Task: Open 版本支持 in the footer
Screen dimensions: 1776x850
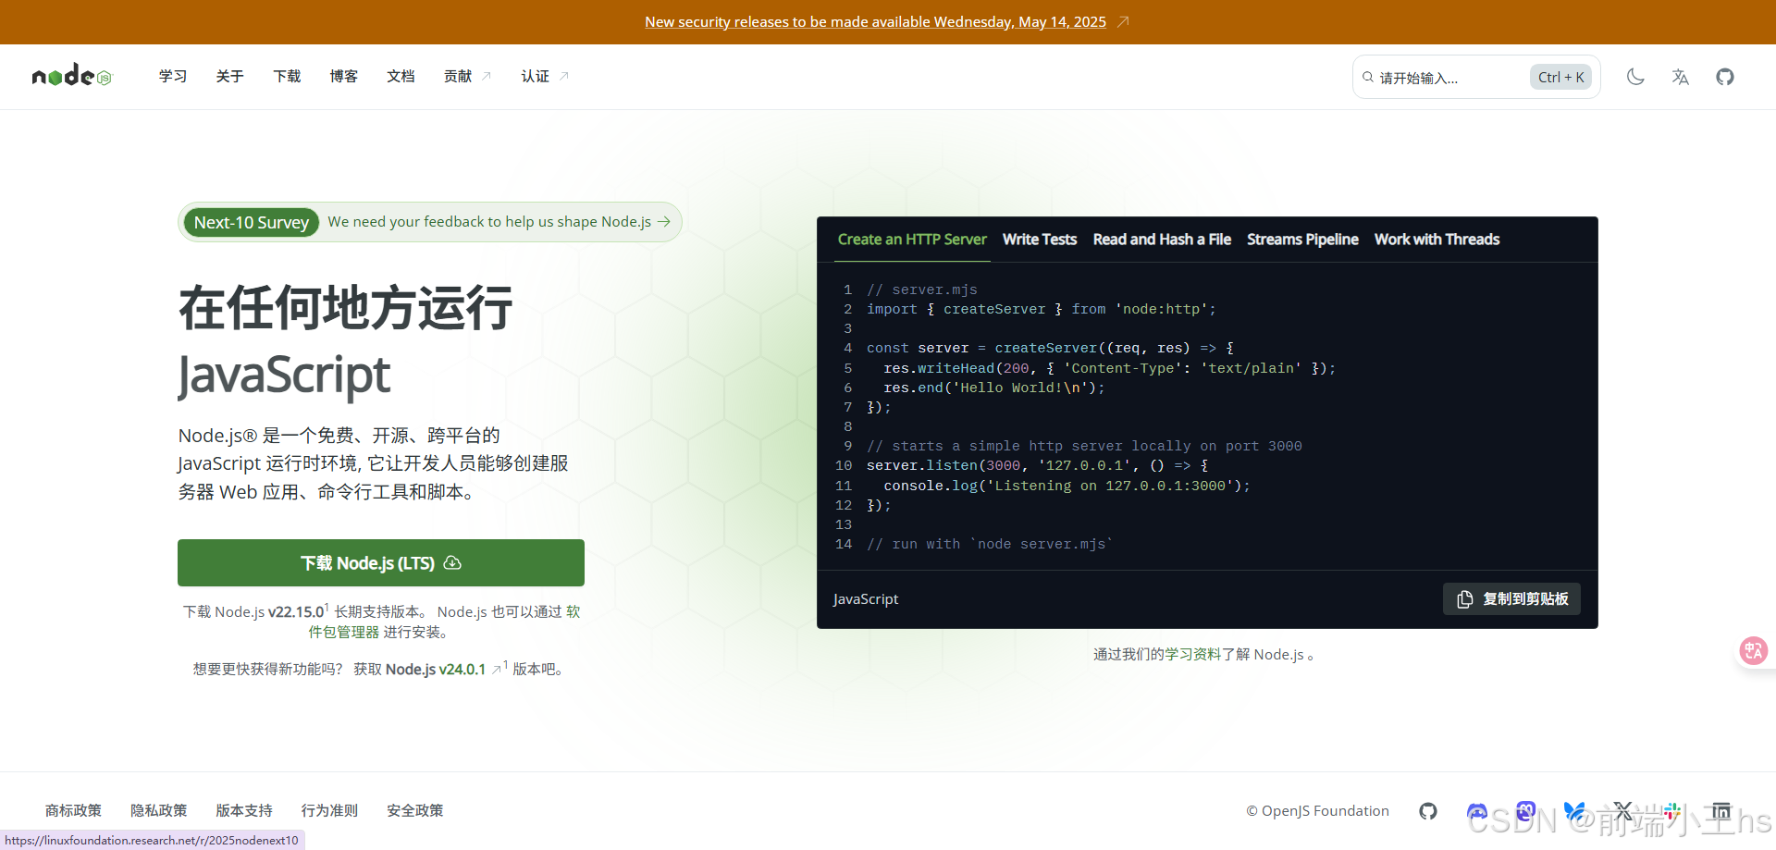Action: coord(244,811)
